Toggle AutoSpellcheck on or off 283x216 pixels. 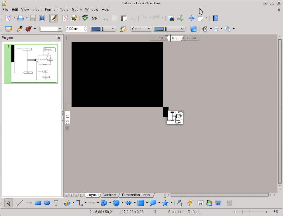pyautogui.click(x=94, y=18)
